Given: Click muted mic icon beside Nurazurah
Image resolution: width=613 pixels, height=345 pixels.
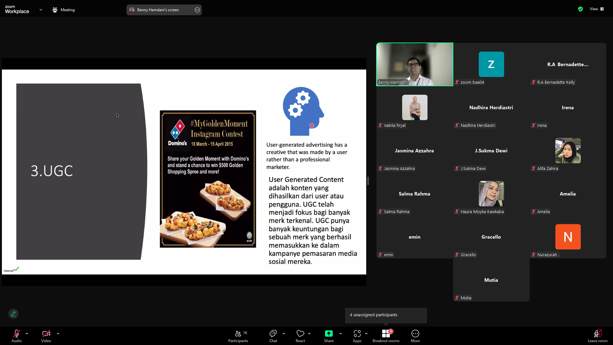Looking at the screenshot, I should [534, 255].
